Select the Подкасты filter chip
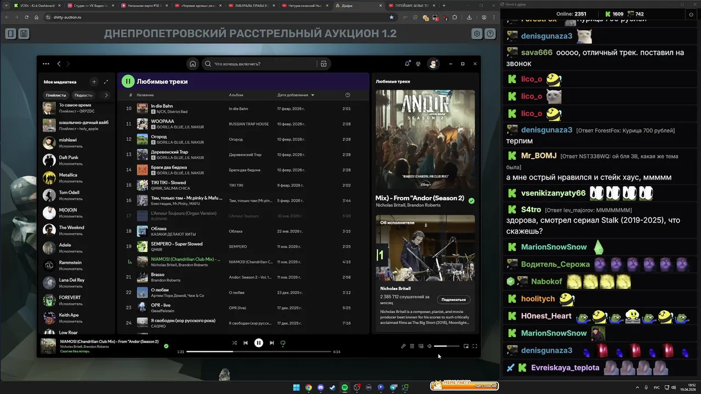The height and width of the screenshot is (394, 701). [x=84, y=95]
